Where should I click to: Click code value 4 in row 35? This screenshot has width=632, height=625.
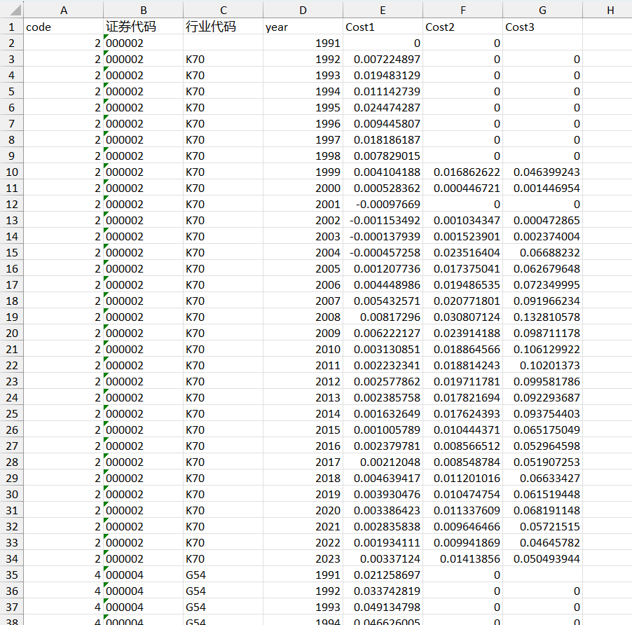[63, 575]
